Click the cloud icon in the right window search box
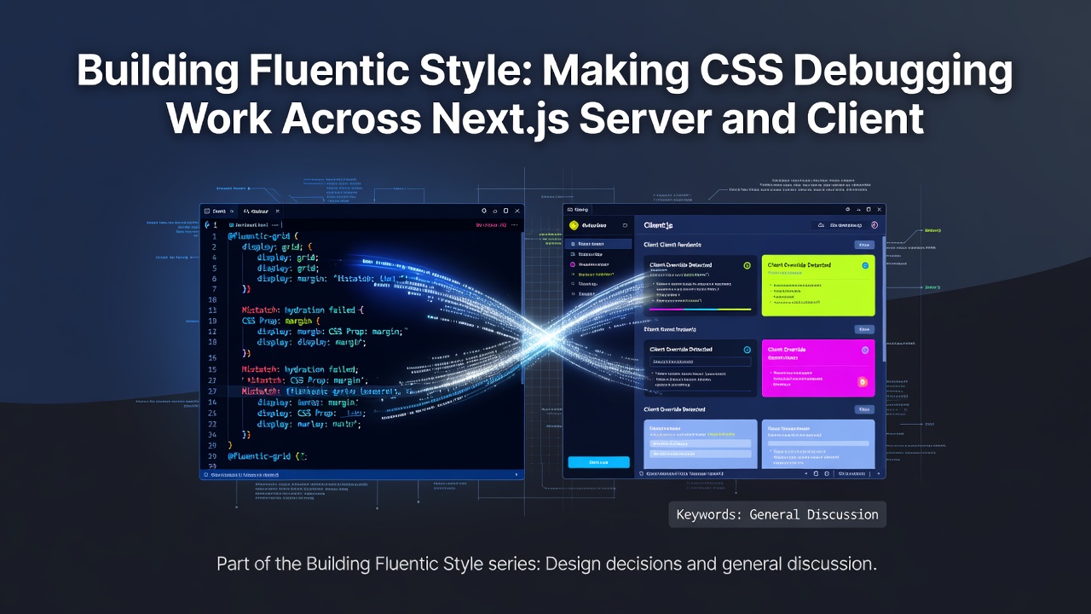This screenshot has width=1091, height=614. [x=820, y=225]
